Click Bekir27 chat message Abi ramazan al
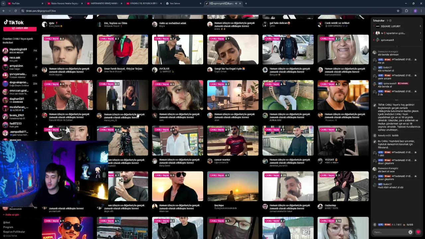The height and width of the screenshot is (239, 425). [386, 71]
